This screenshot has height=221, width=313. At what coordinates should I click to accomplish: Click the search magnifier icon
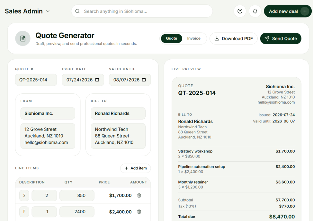(x=77, y=11)
